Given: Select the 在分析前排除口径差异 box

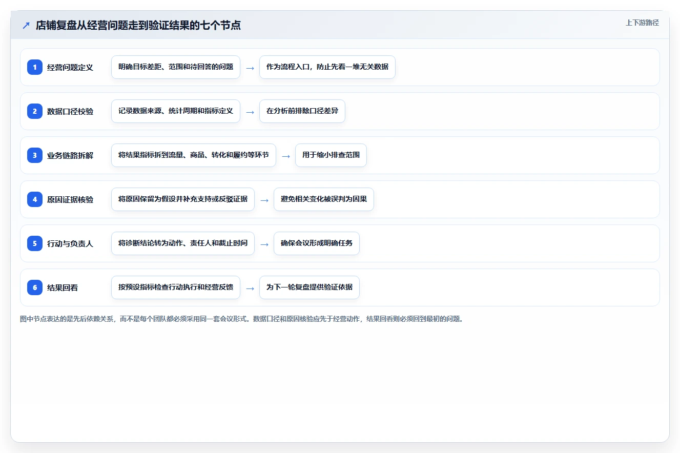Looking at the screenshot, I should pyautogui.click(x=302, y=111).
